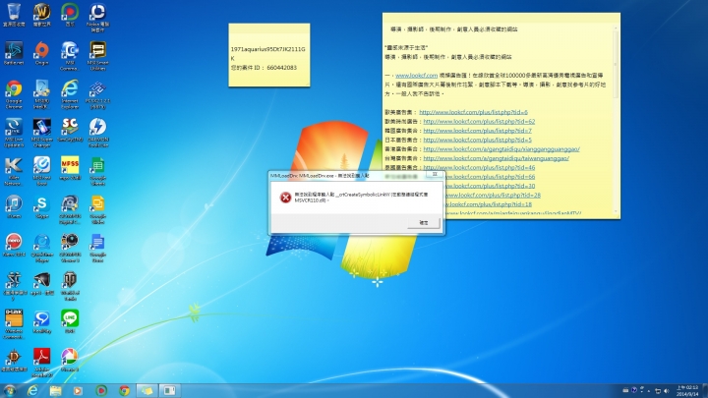Launch MSI Super Charger shortcut
Image resolution: width=708 pixels, height=398 pixels.
[41, 133]
